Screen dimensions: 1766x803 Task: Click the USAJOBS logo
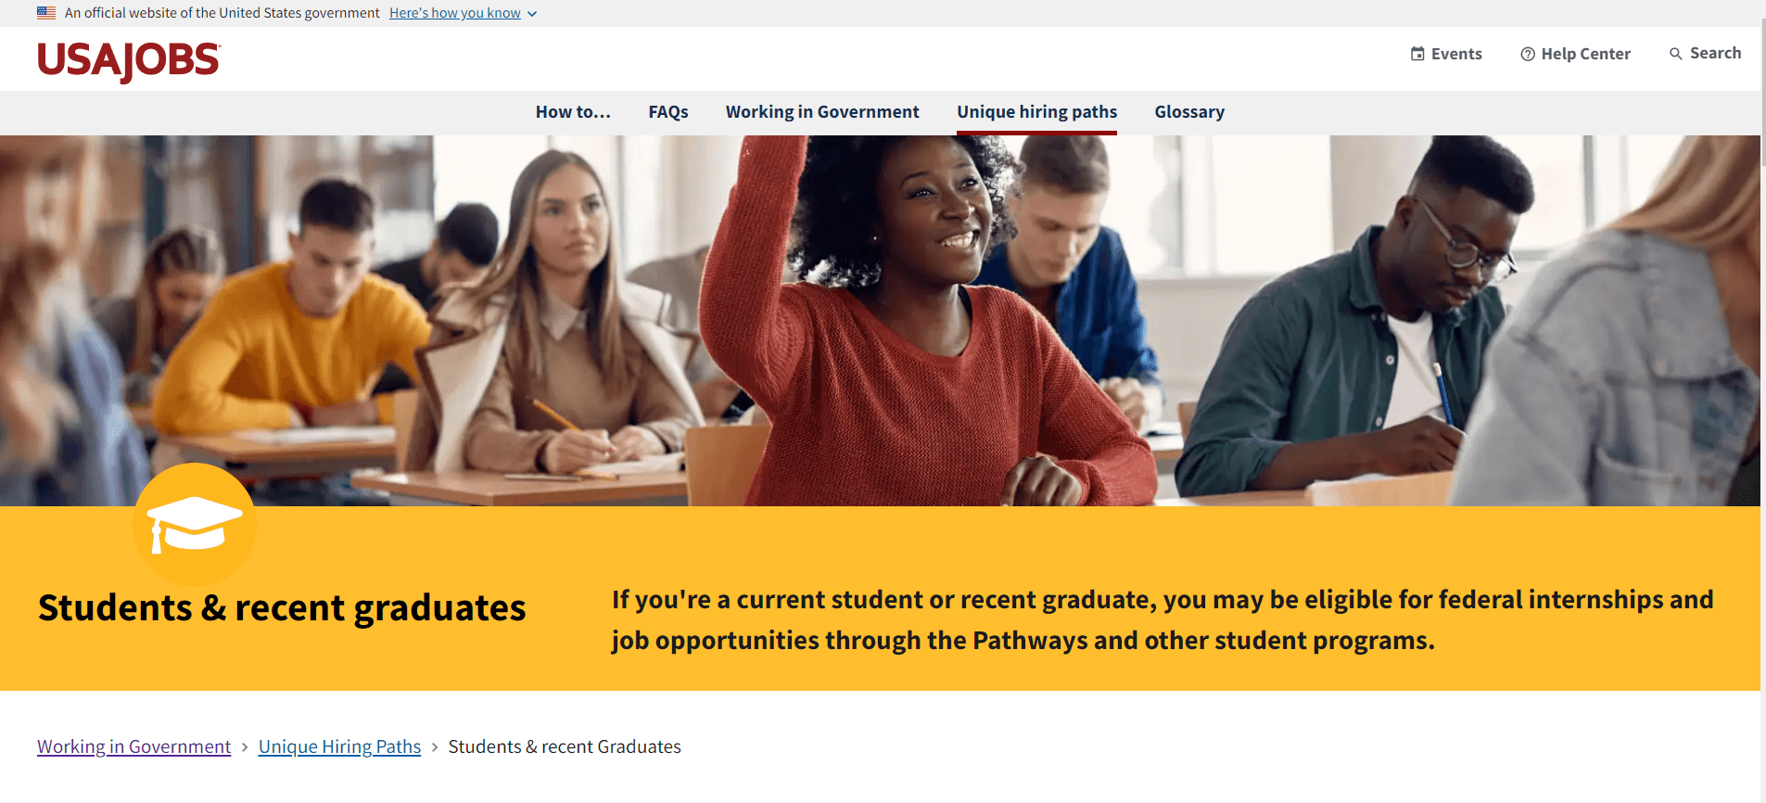pos(129,61)
